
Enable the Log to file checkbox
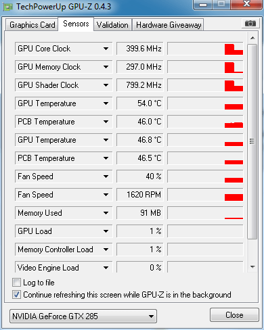tap(16, 283)
